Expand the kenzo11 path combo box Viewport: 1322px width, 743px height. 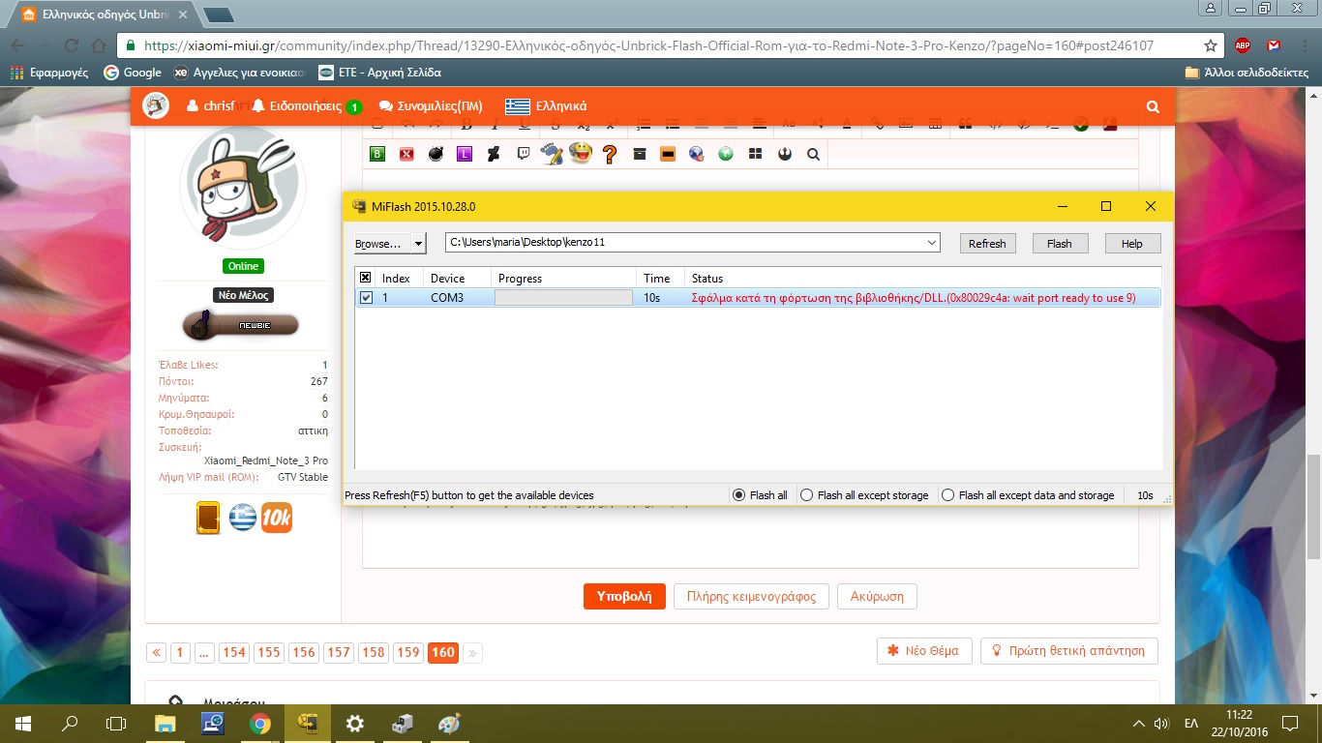[x=931, y=243]
